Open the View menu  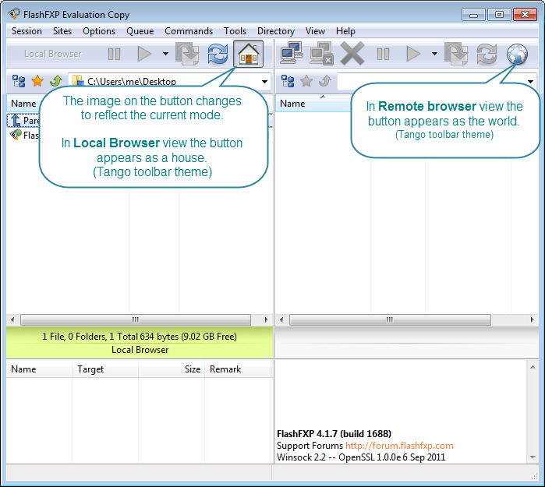point(315,31)
